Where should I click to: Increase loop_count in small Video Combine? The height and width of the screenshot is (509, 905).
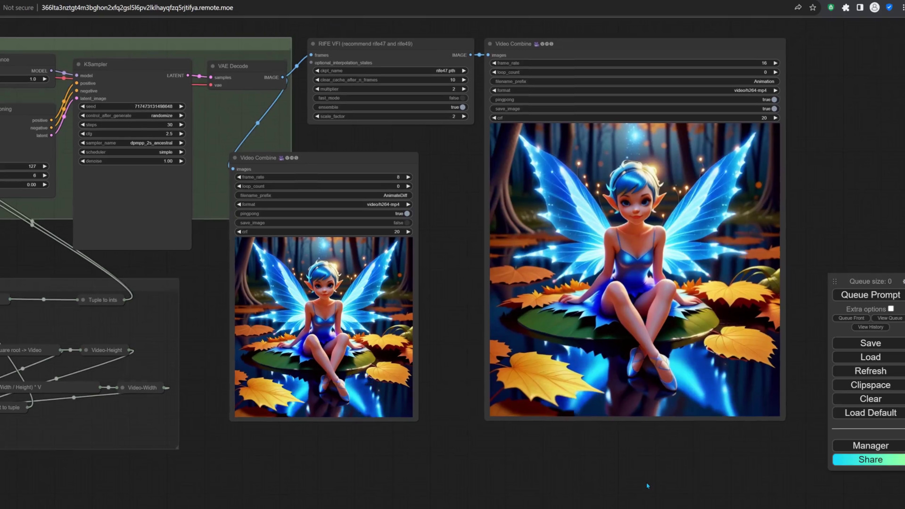(408, 186)
